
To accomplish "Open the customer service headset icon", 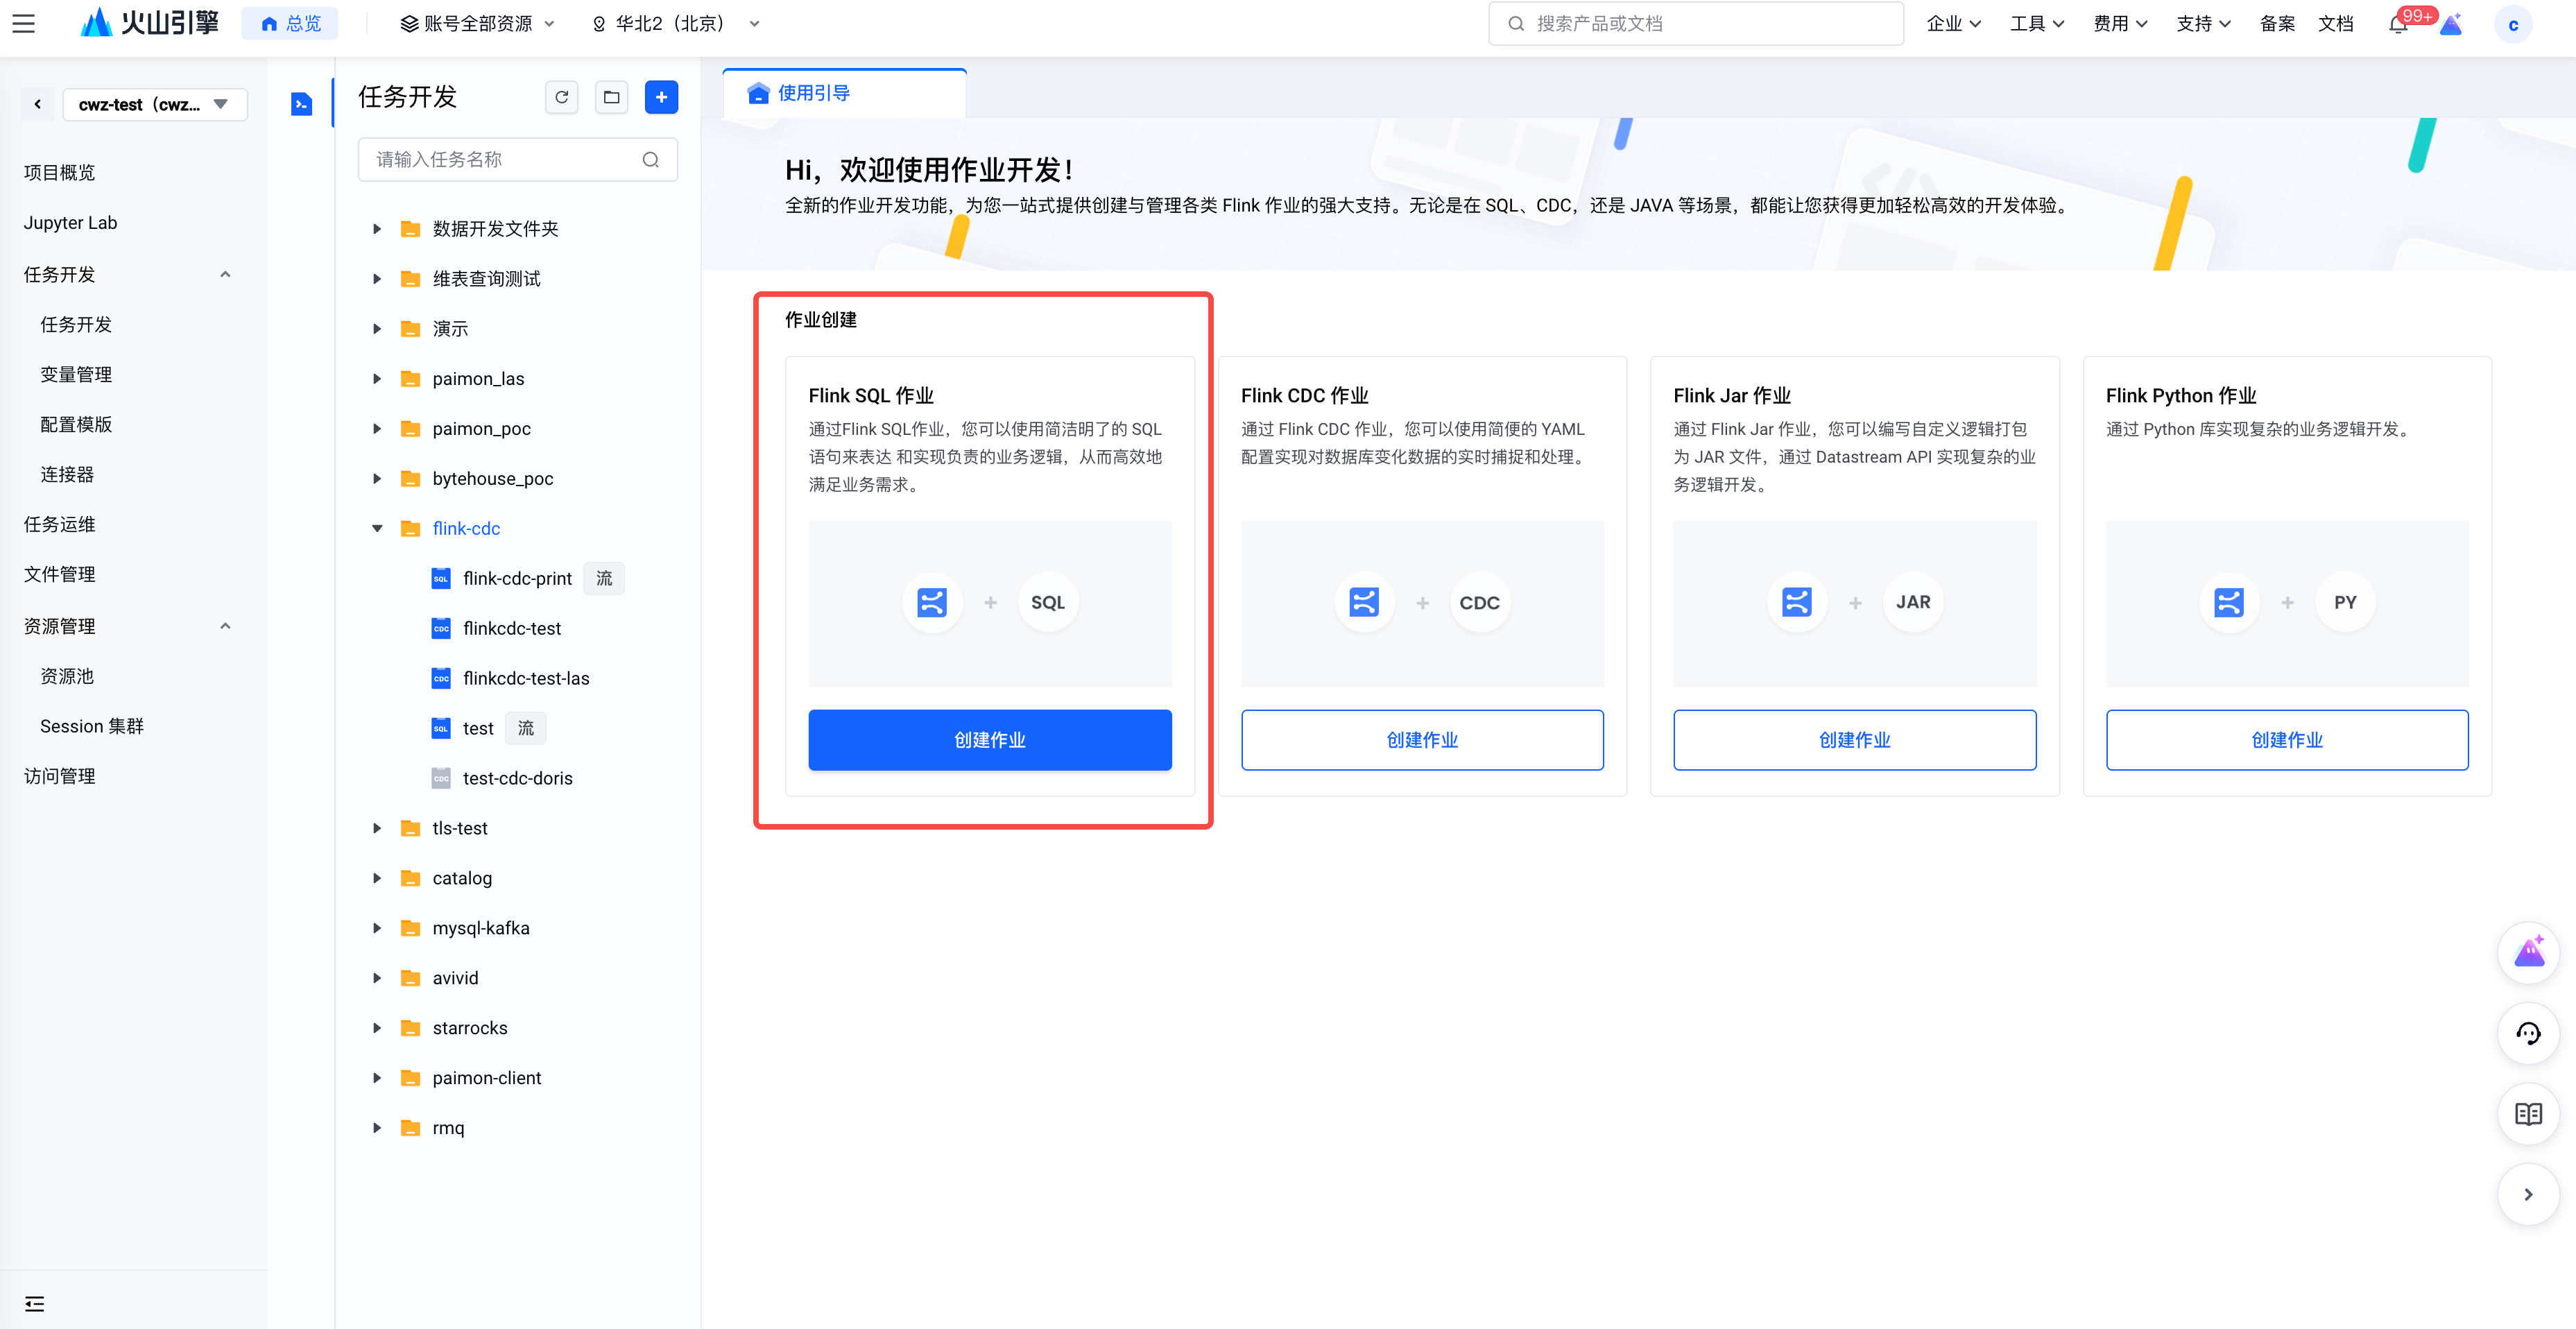I will click(2527, 1034).
